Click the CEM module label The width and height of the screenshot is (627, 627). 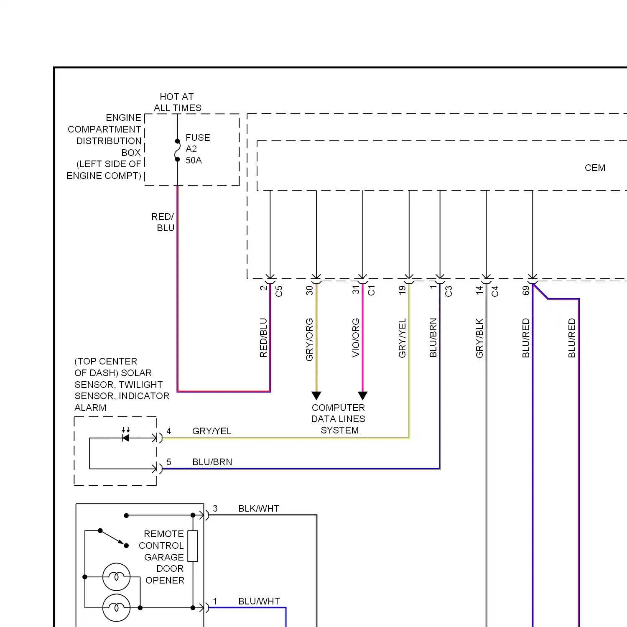pyautogui.click(x=595, y=168)
